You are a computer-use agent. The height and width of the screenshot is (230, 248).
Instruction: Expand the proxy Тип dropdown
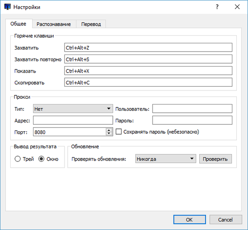[73, 109]
